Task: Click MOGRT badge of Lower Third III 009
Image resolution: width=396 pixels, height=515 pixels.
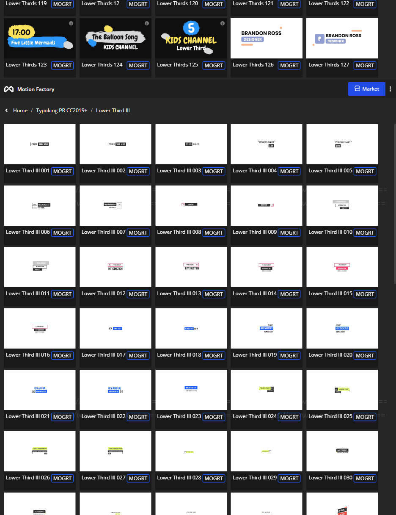Action: tap(289, 233)
